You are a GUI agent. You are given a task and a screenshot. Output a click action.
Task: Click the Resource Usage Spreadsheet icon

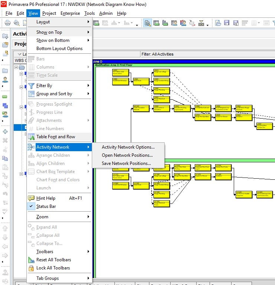coord(174,23)
